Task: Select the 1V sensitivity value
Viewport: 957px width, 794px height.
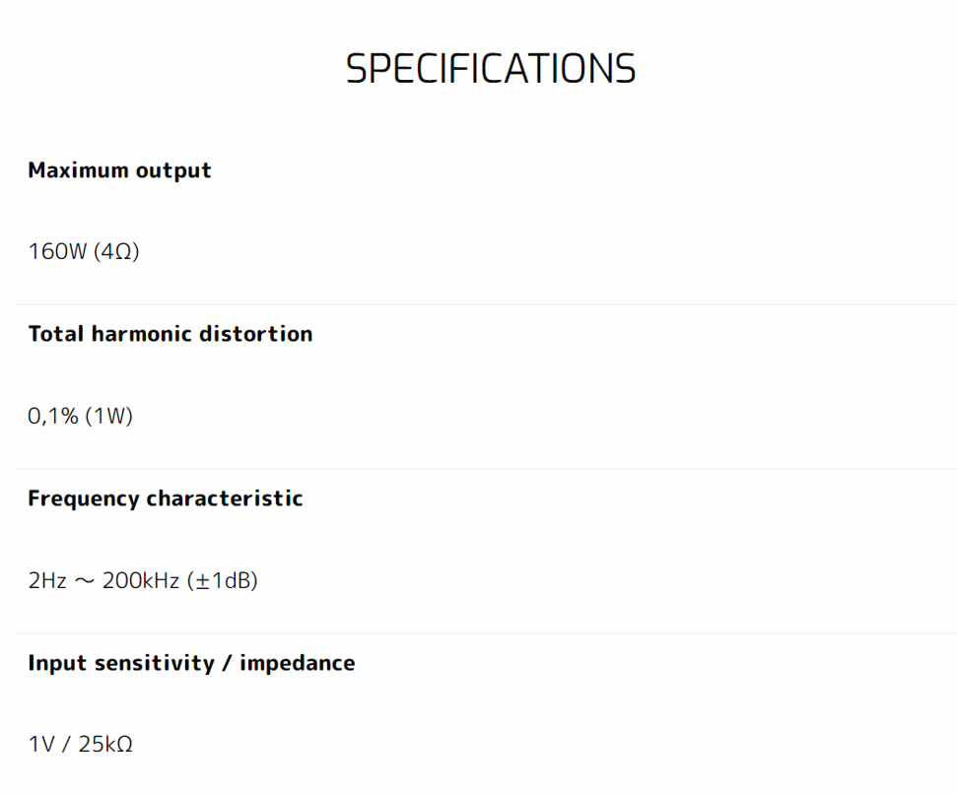Action: pyautogui.click(x=41, y=745)
